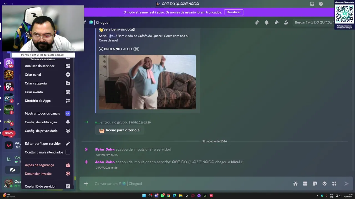Open Config. de privacidade menu item
Screen dimensions: 355x199
[x=47, y=131]
